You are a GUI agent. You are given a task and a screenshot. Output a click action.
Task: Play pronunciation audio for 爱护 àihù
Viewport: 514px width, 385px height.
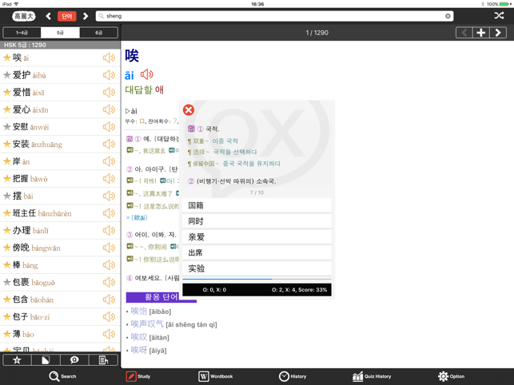click(x=109, y=75)
